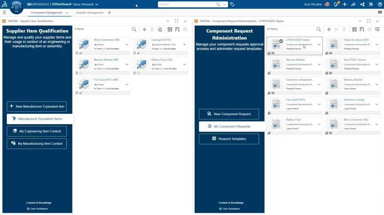The width and height of the screenshot is (384, 215).
Task: Open the Help question mark icon
Action: point(379,4)
